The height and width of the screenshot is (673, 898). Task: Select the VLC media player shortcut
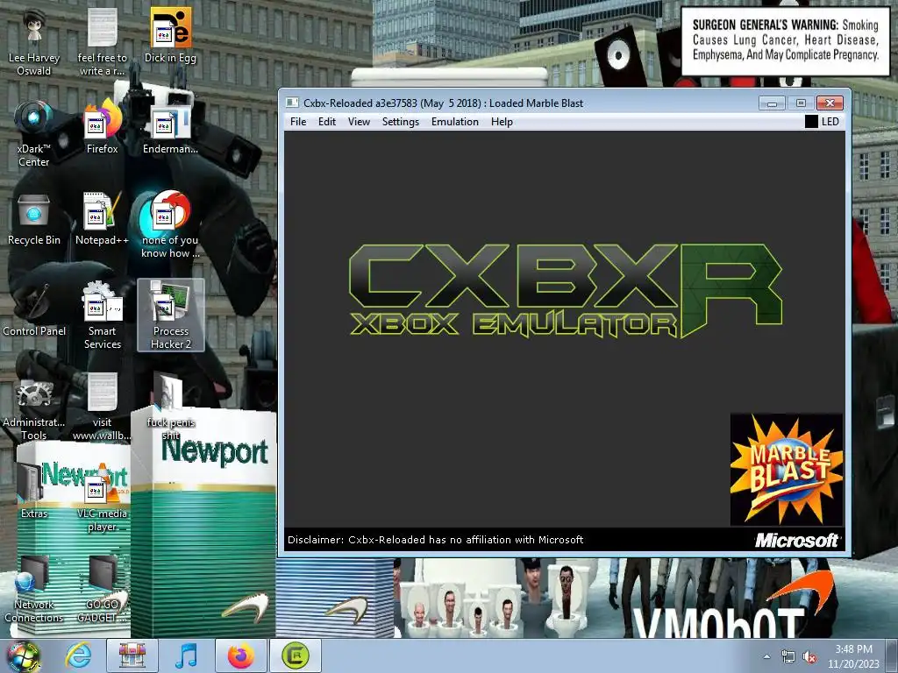(x=102, y=498)
